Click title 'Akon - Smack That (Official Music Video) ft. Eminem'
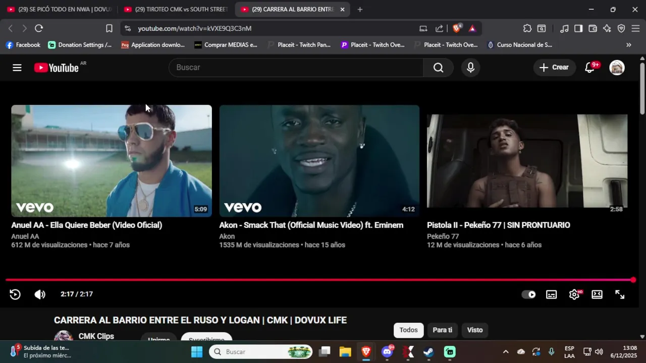 tap(311, 225)
